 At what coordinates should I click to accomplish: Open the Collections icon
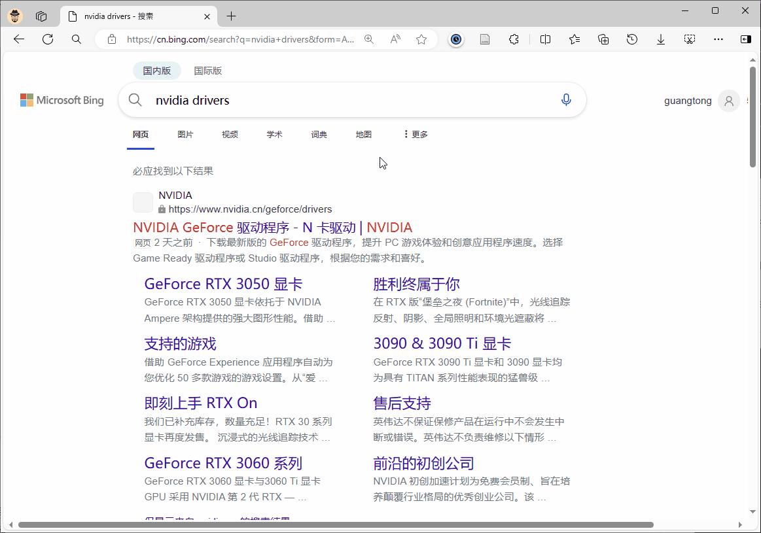603,39
